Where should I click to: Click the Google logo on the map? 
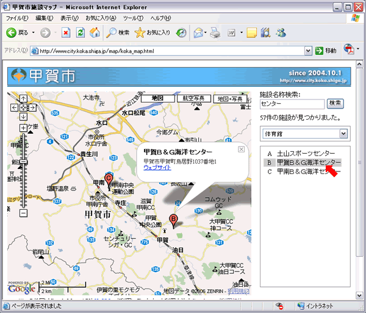21,288
